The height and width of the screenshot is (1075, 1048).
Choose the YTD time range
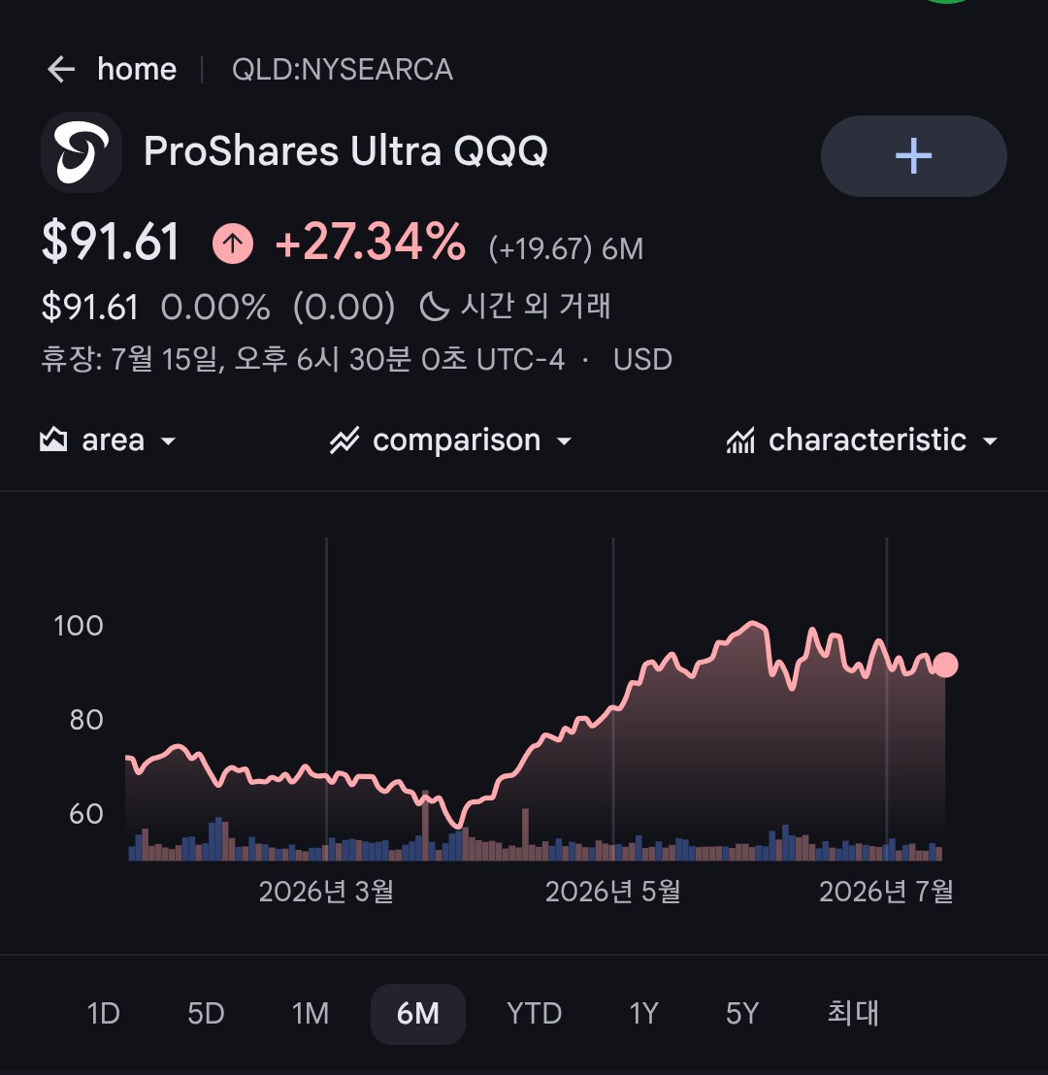pos(535,1013)
